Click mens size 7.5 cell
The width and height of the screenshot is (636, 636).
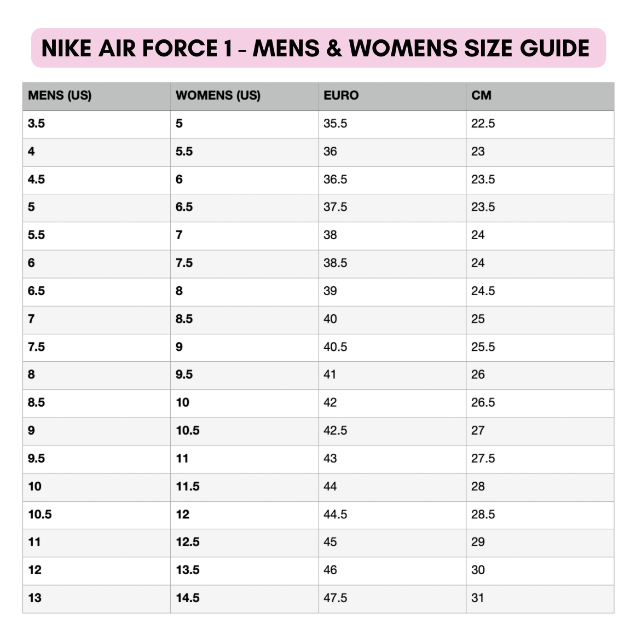(x=37, y=347)
